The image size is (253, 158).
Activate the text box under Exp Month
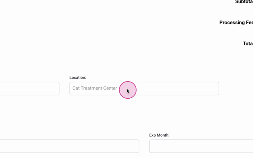pos(201,146)
